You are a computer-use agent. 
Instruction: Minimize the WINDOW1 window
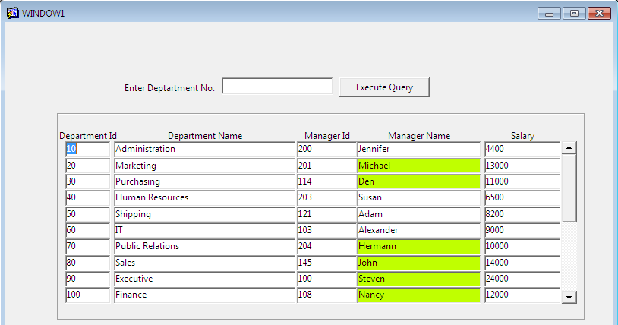[549, 13]
